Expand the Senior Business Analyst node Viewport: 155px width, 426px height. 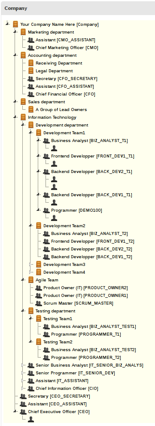point(23,365)
